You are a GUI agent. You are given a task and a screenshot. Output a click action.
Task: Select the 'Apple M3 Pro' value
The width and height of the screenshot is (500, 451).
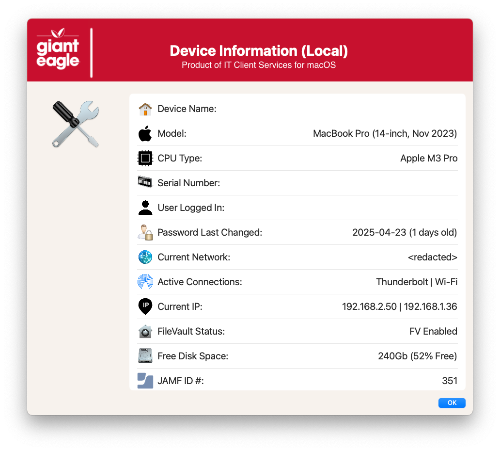coord(429,158)
